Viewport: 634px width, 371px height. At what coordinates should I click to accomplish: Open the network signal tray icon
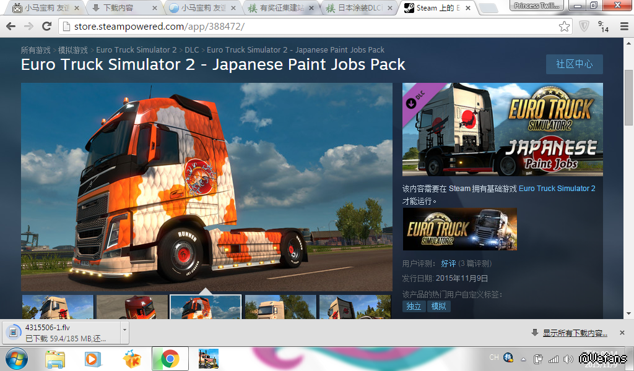(x=553, y=359)
